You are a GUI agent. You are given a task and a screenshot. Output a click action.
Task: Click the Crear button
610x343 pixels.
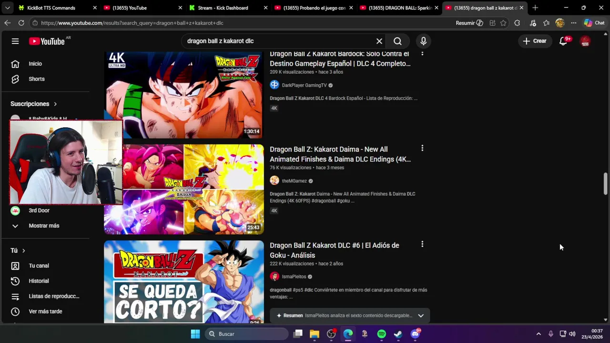tap(534, 41)
